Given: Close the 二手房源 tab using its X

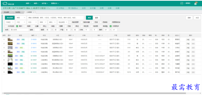Looking at the screenshot, I should (x=33, y=12).
